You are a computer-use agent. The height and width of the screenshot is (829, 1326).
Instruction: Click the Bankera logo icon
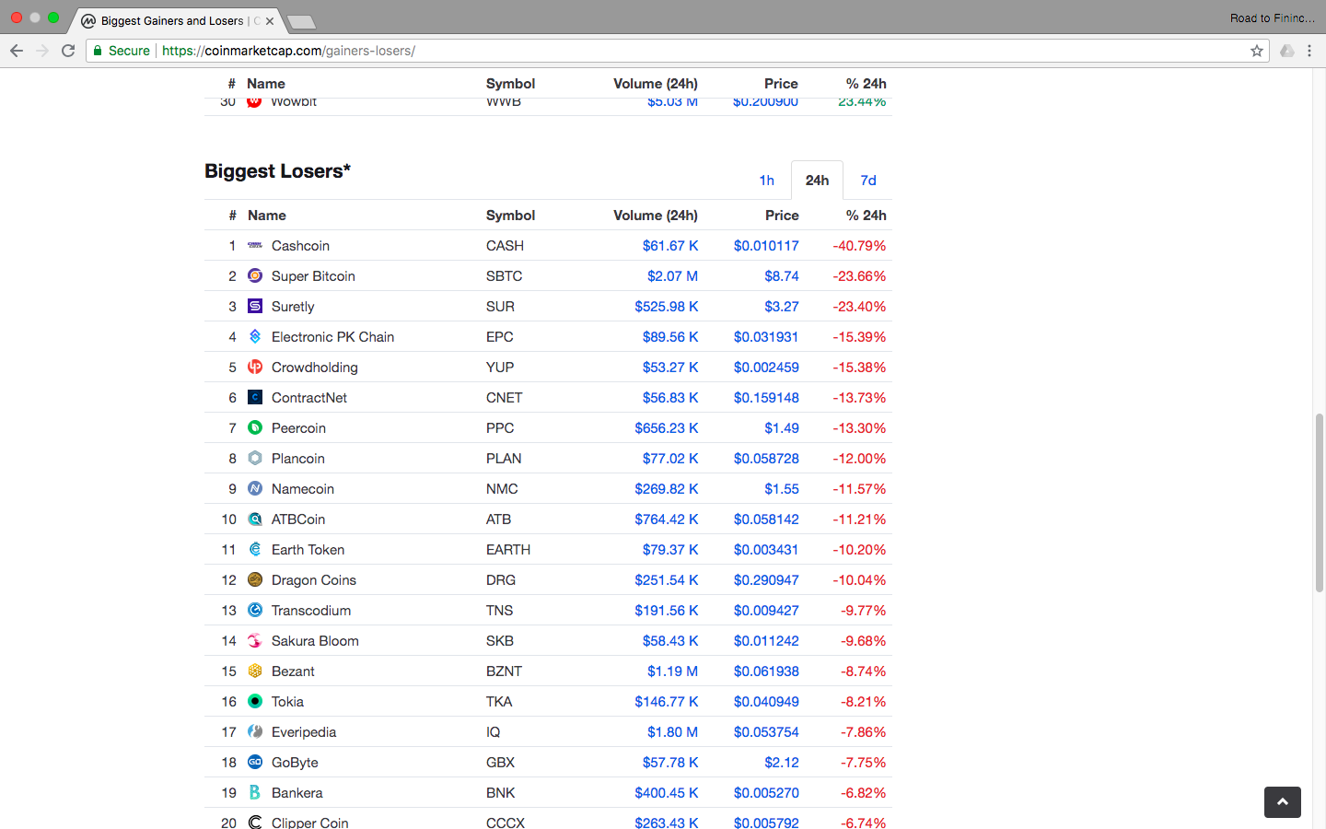[x=255, y=793]
